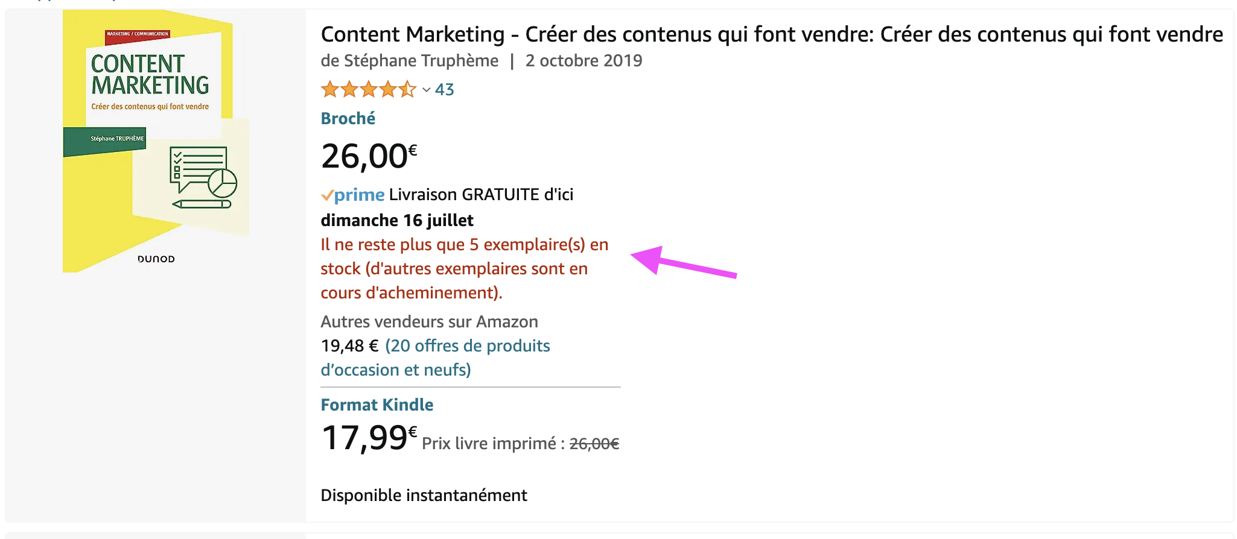Switch to the Format Kindle option
This screenshot has height=539, width=1237.
coord(377,405)
